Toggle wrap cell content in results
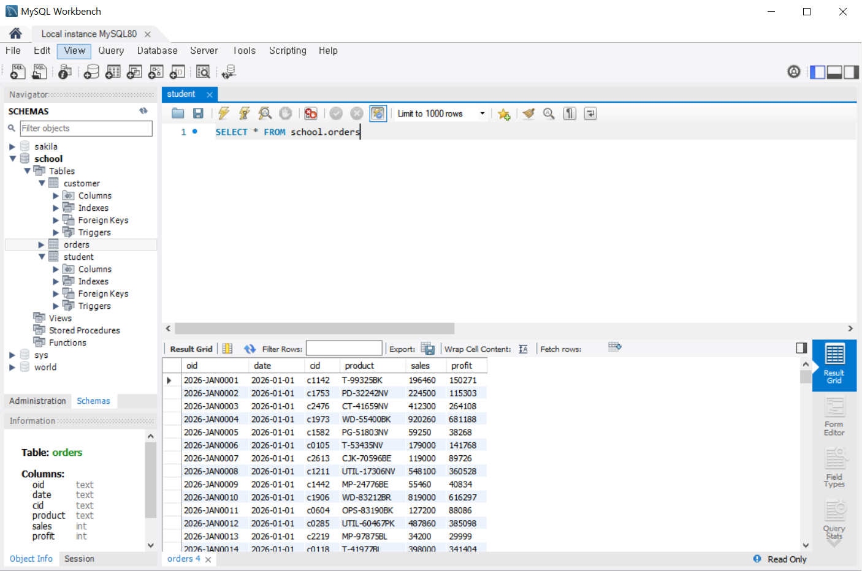Image resolution: width=862 pixels, height=571 pixels. [523, 349]
